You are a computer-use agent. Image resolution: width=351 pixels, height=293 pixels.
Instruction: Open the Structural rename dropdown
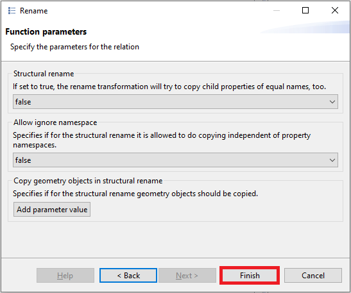click(x=175, y=102)
